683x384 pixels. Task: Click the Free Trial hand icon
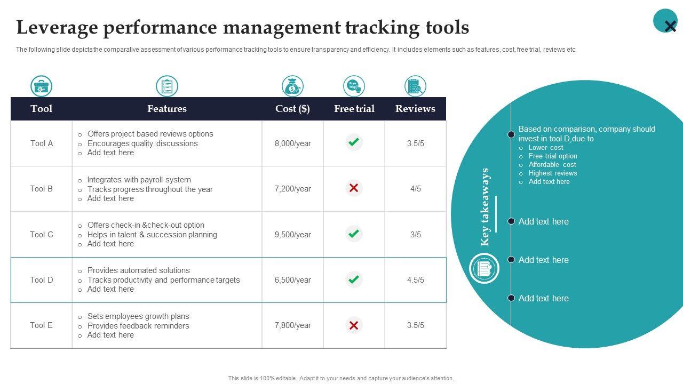[x=354, y=86]
